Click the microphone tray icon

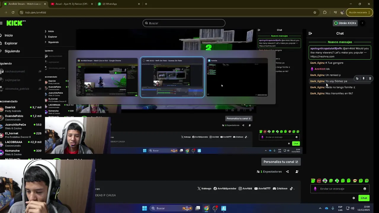coord(333,208)
